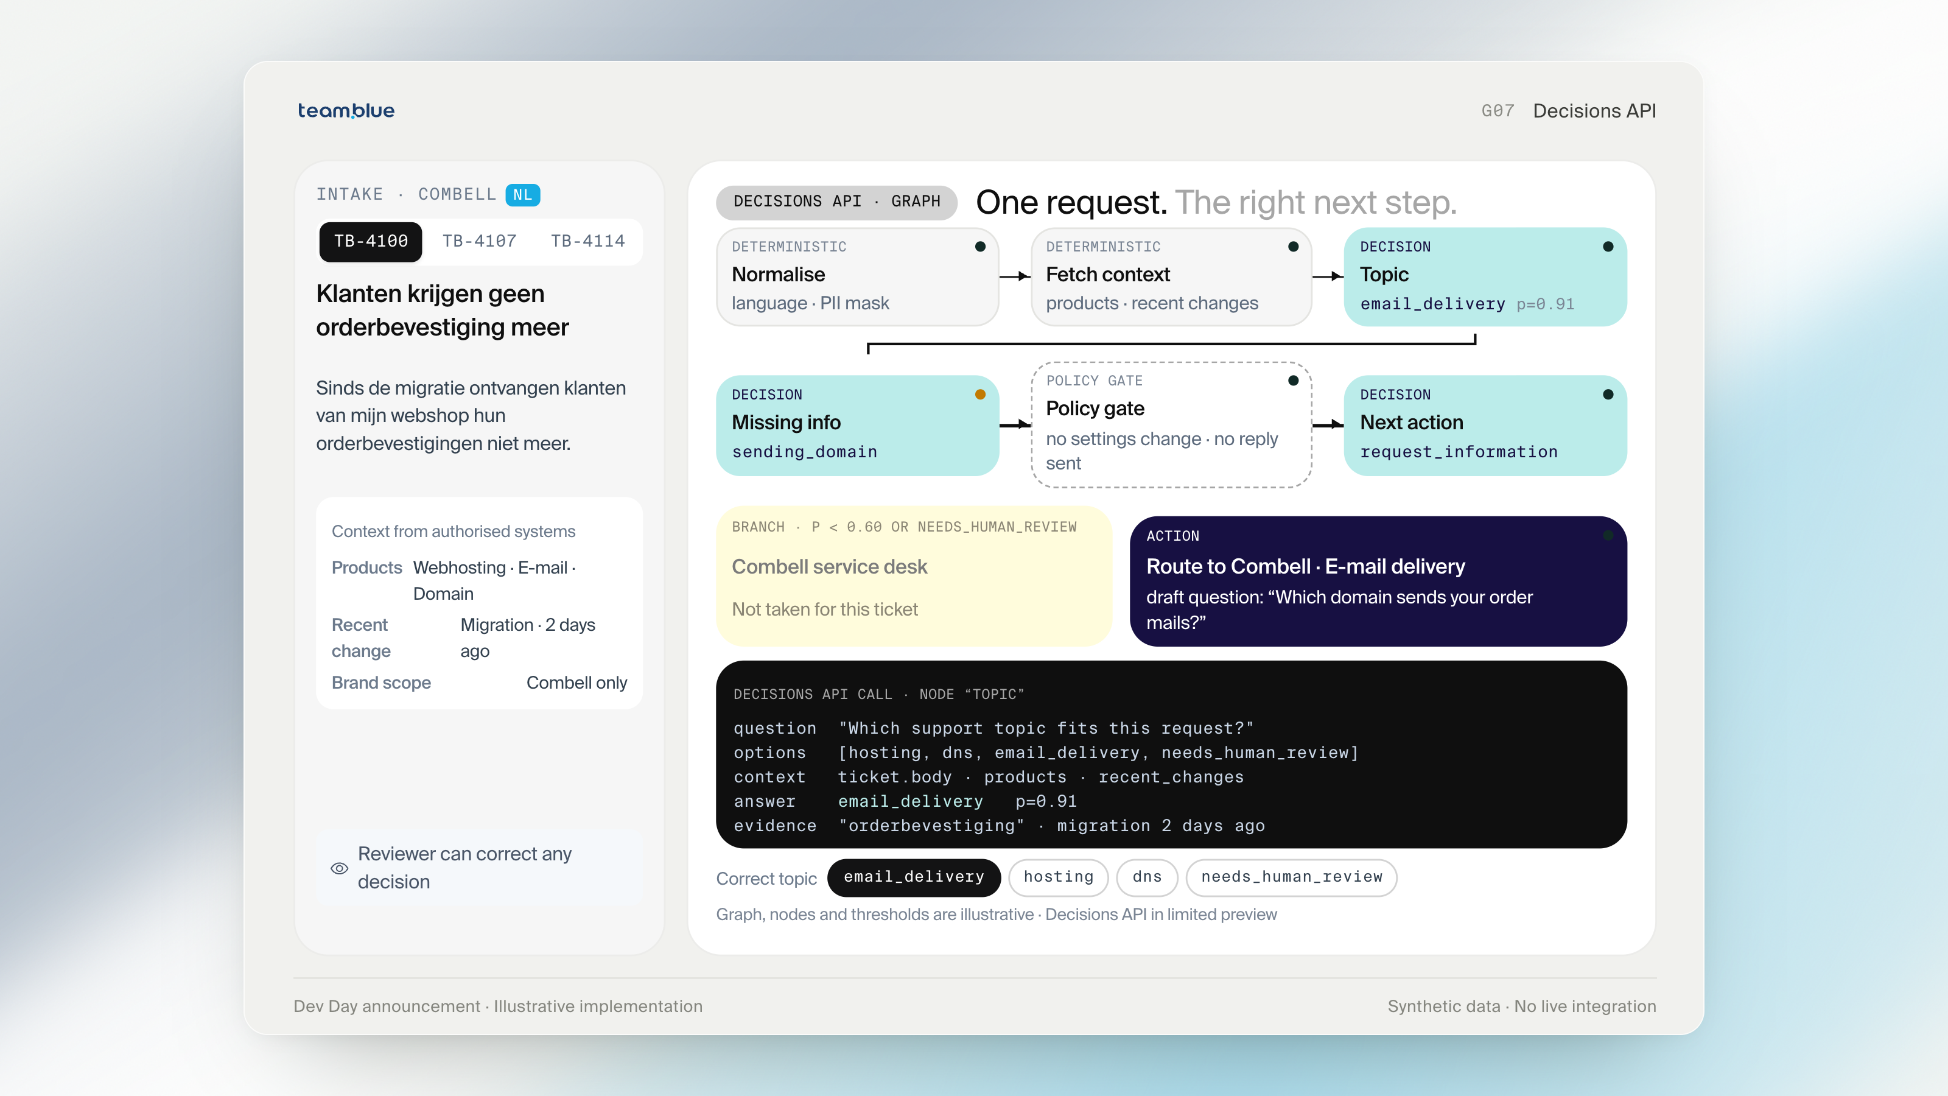Choose hosting as correct topic

click(x=1058, y=877)
